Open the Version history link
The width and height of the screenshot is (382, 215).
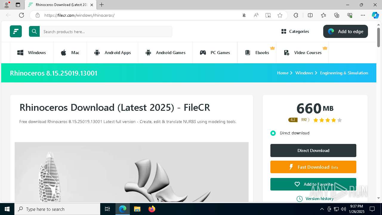pos(315,199)
